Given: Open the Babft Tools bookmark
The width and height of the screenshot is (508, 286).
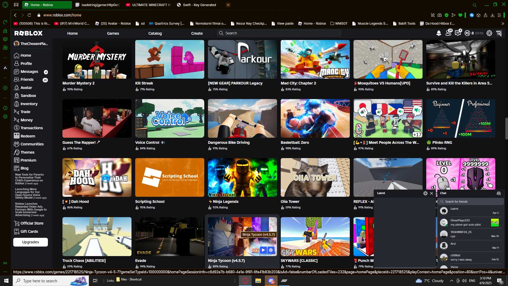Looking at the screenshot, I should tap(404, 23).
